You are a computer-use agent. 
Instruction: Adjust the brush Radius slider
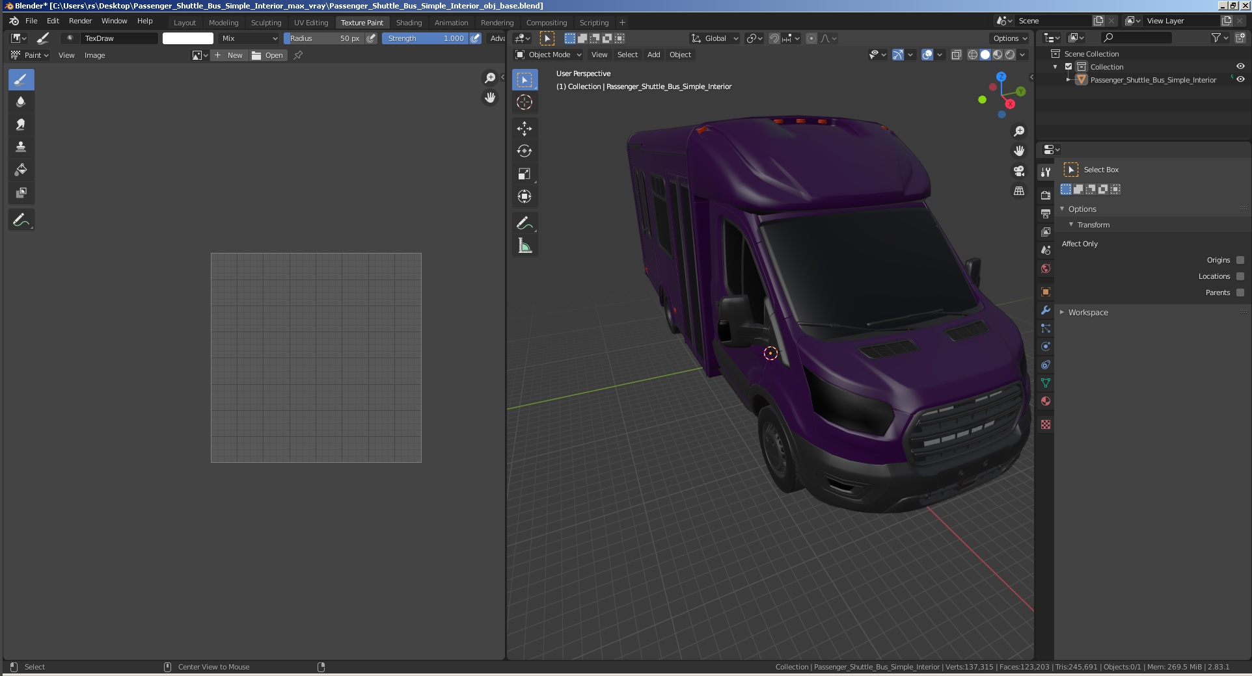[x=323, y=38]
